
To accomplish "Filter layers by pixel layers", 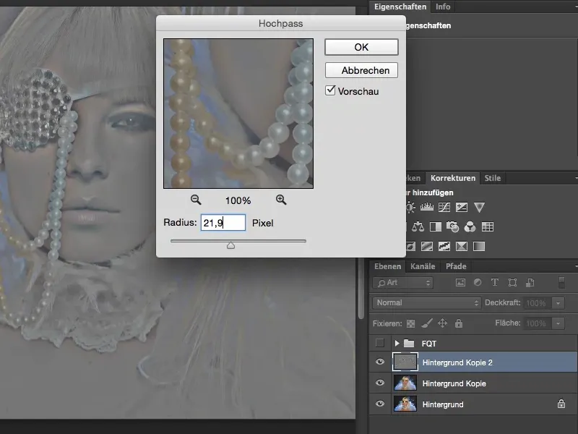I will tap(460, 283).
